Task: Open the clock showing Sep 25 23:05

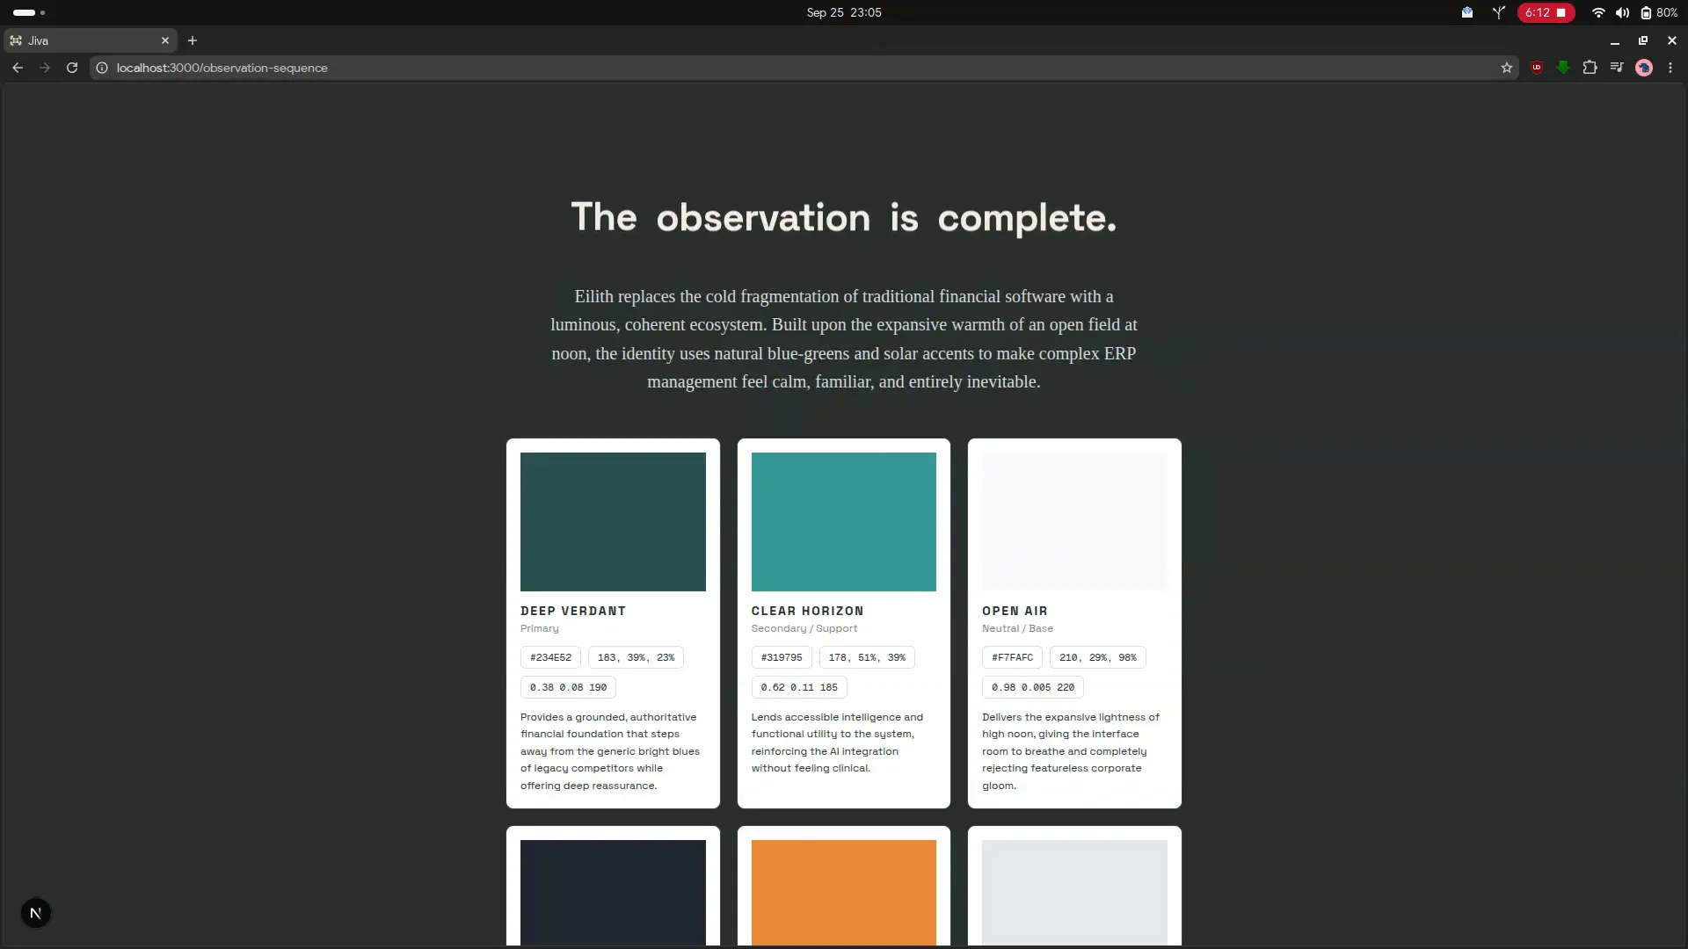Action: pos(844,12)
